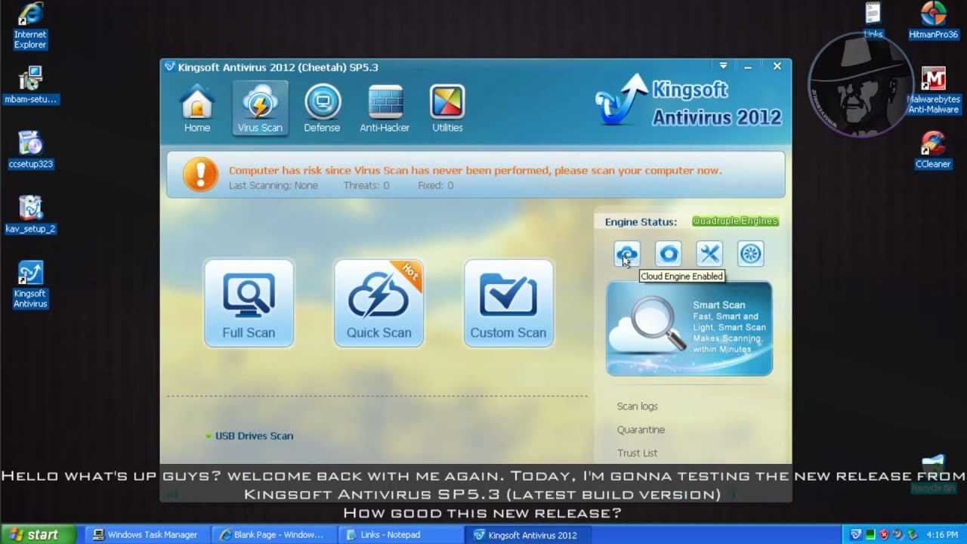Click the Quadruple Engines status label
Screen dimensions: 967x544
click(x=735, y=221)
